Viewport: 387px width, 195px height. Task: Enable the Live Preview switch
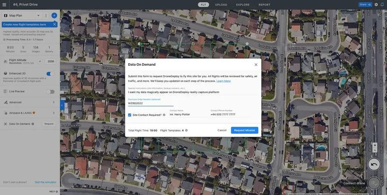[x=50, y=92]
